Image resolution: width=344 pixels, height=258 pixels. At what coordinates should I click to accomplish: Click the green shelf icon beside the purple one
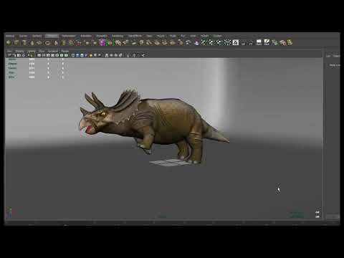pyautogui.click(x=110, y=43)
